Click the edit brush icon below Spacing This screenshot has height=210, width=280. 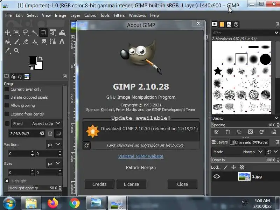pos(216,132)
